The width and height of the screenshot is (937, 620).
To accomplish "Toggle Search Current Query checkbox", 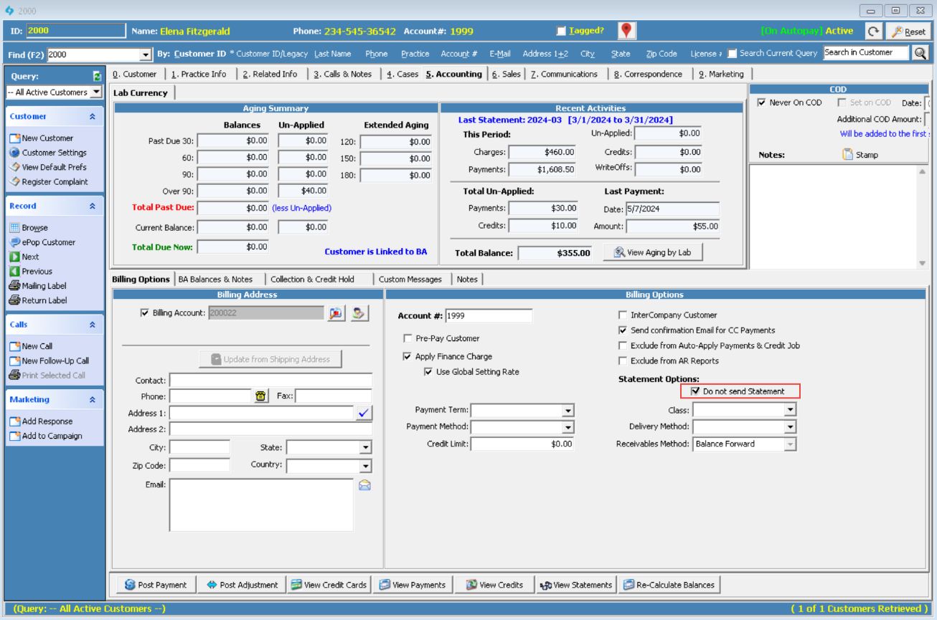I will [x=731, y=53].
